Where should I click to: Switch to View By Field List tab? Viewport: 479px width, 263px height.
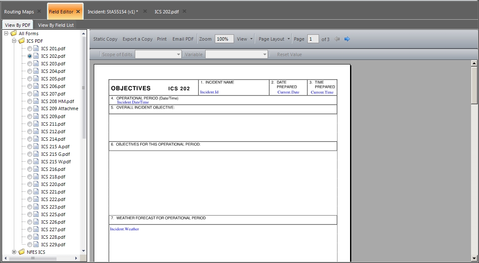(x=56, y=25)
